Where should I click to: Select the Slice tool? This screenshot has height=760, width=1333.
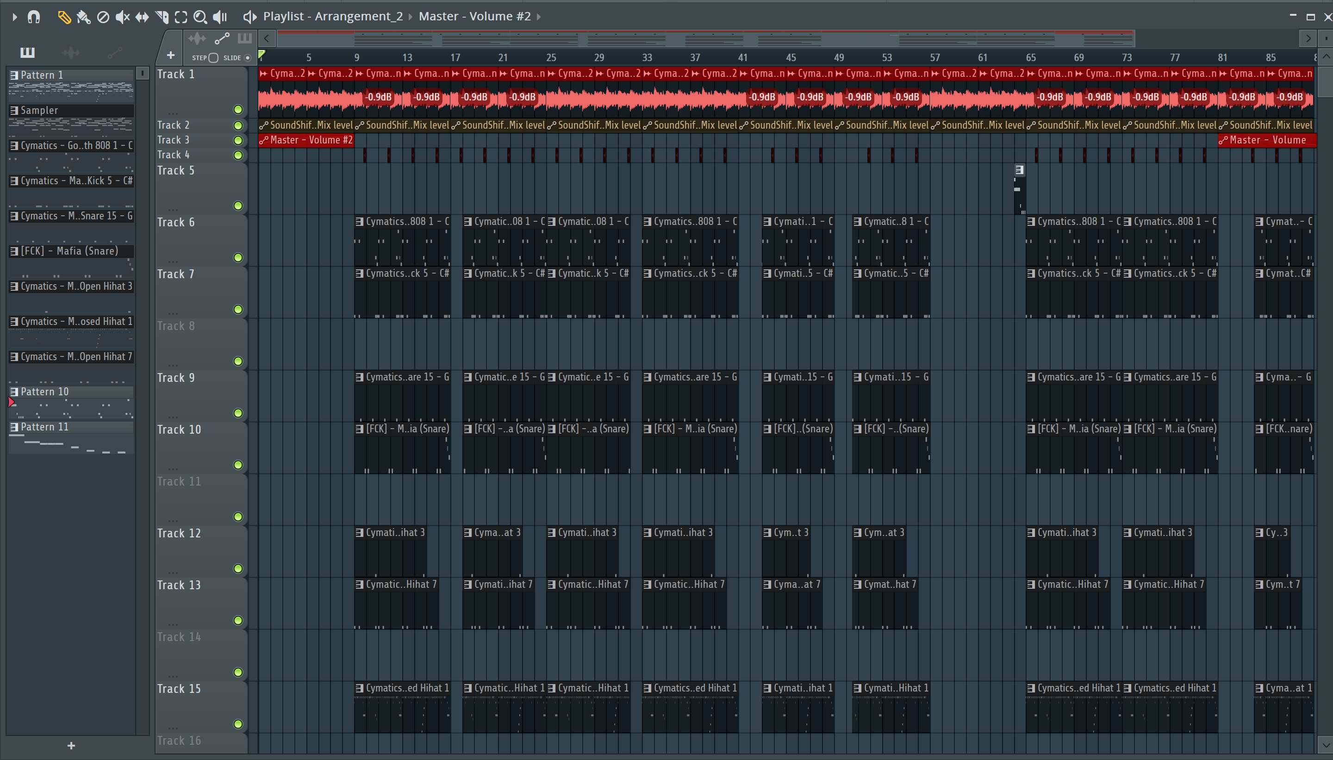(x=162, y=17)
